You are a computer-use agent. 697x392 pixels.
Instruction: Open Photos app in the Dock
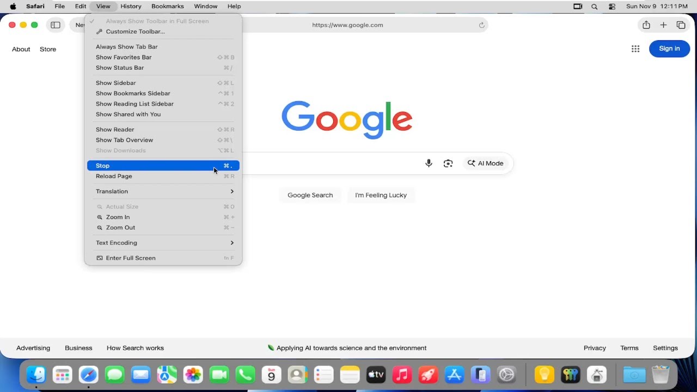(193, 375)
